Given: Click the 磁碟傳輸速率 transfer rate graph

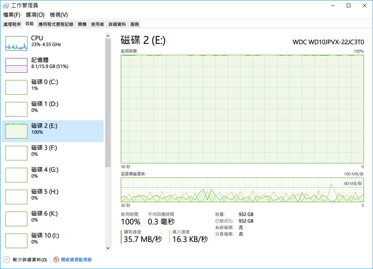Looking at the screenshot, I should (242, 190).
